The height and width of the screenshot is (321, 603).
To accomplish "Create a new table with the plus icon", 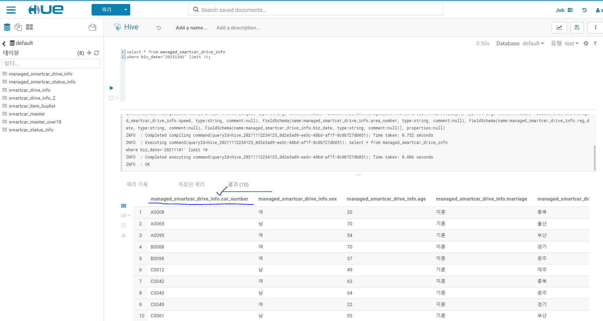I will tap(89, 53).
